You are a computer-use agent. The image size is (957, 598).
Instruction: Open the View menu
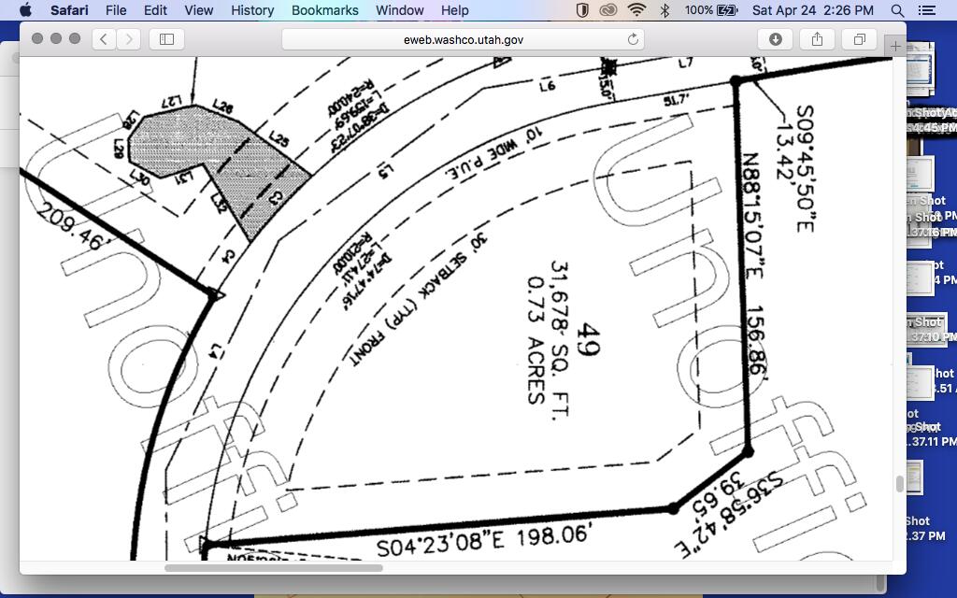[x=199, y=9]
